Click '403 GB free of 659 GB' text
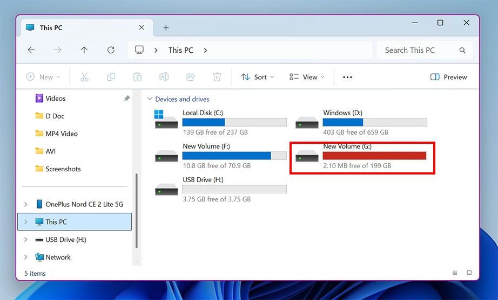Viewport: 498px width, 300px height. 355,132
